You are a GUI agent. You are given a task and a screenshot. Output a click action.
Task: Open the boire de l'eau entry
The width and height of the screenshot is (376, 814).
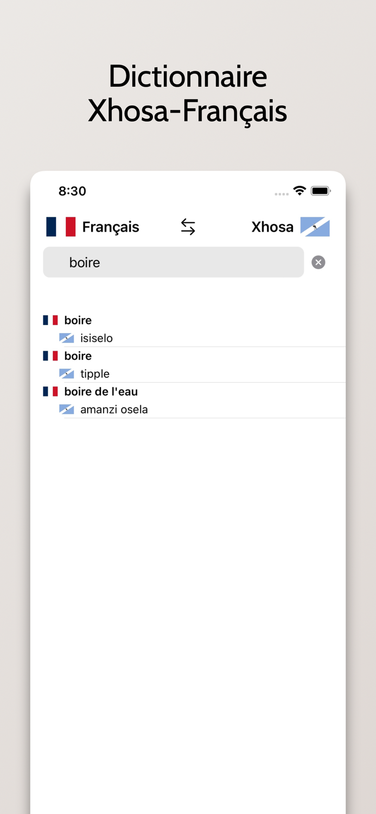[100, 391]
